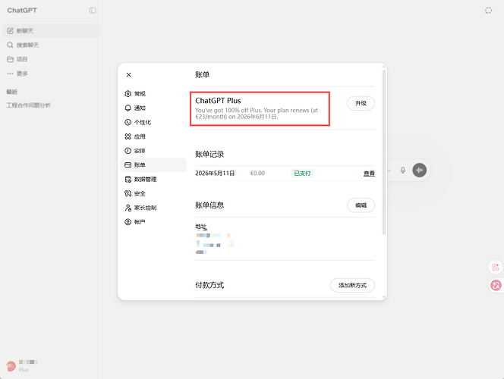Open 个性化 personalization settings tab
504x379 pixels.
(153, 122)
